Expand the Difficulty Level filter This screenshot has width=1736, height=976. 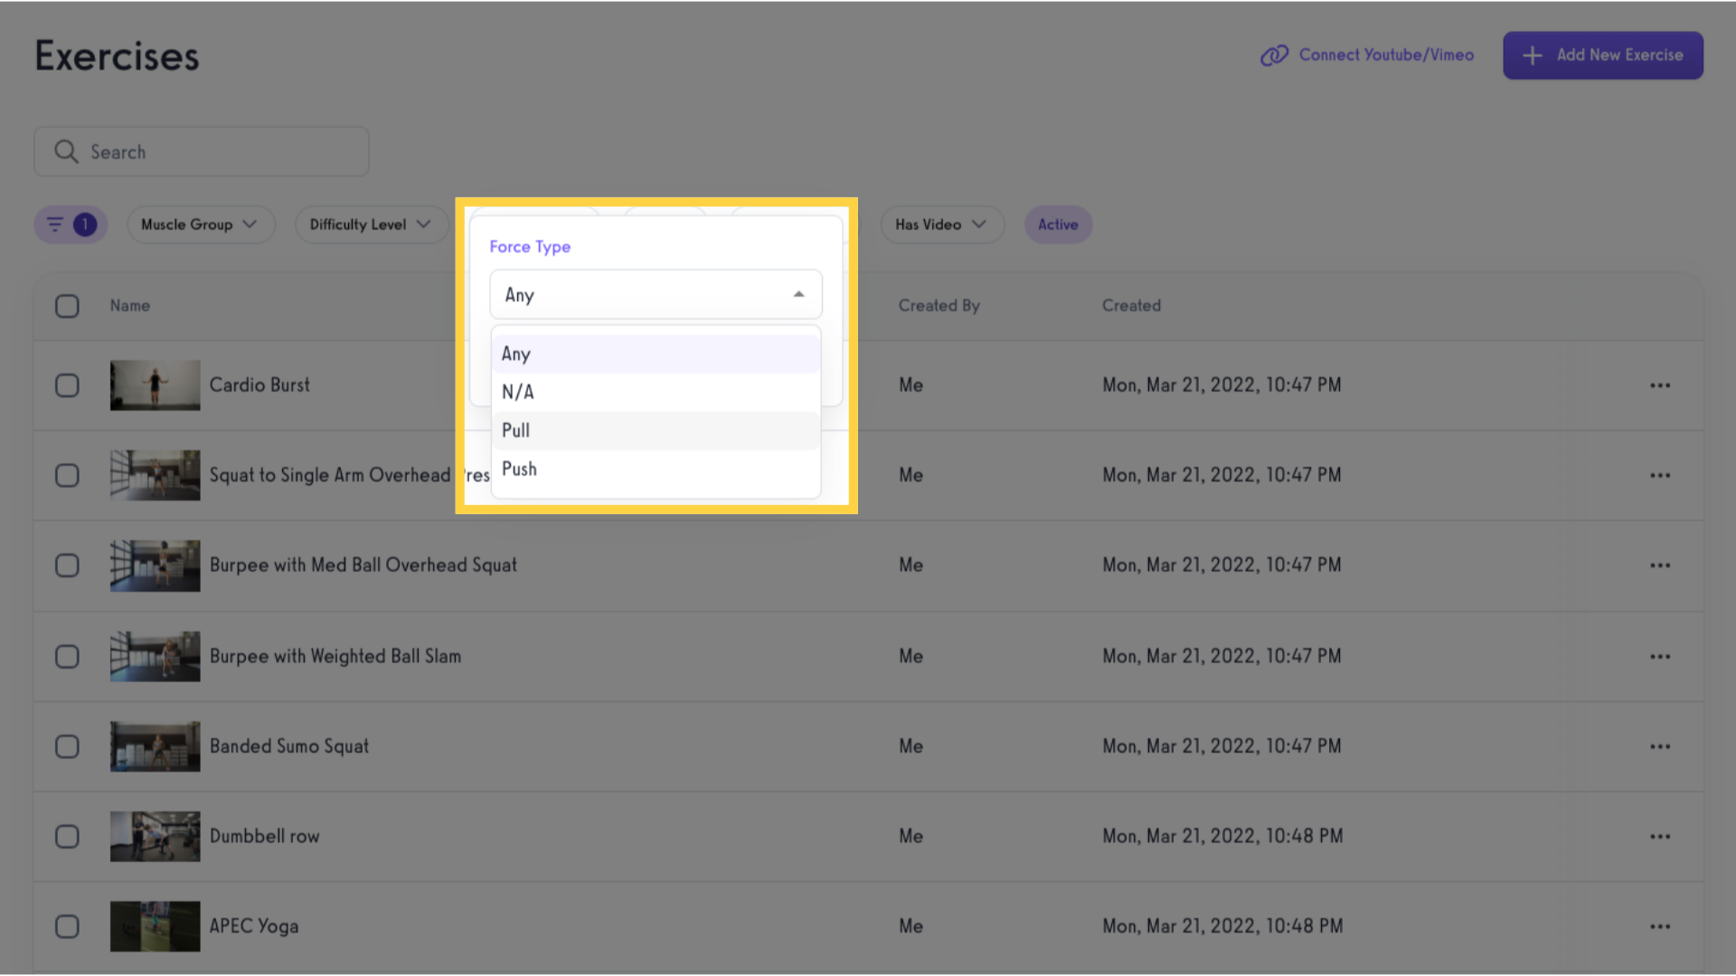[371, 224]
